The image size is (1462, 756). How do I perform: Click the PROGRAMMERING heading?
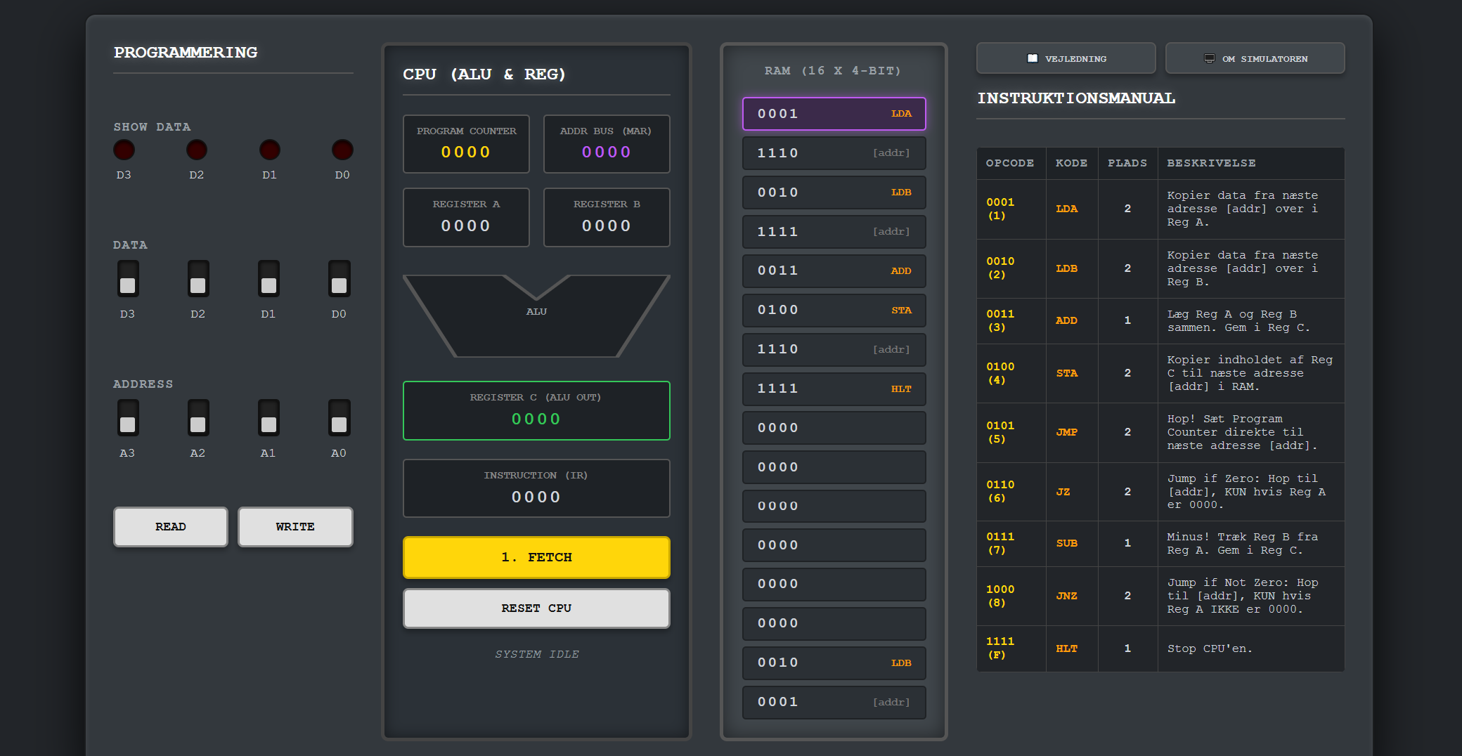coord(186,53)
